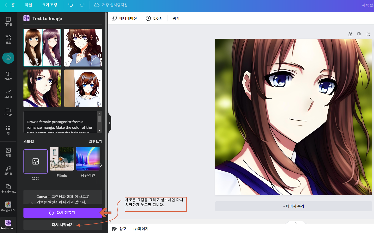Click the cloud upload icon in sidebar
Viewport: 374px width, 233px height.
8,58
